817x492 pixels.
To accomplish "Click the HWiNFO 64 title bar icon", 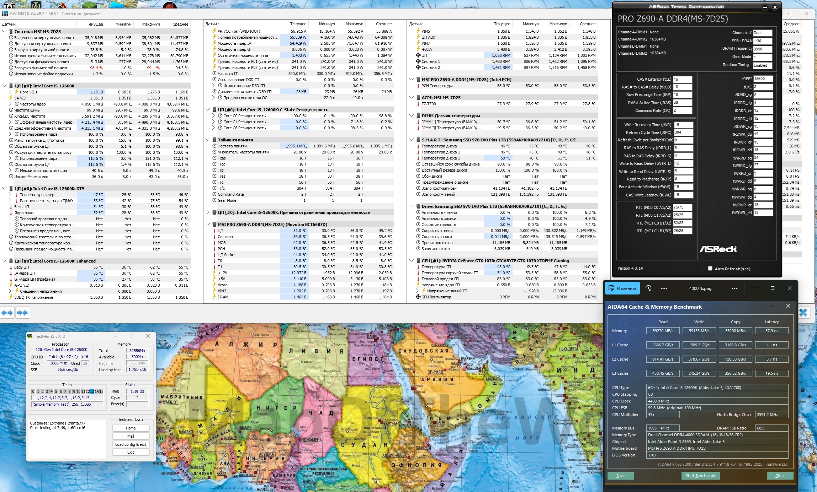I will pyautogui.click(x=5, y=13).
